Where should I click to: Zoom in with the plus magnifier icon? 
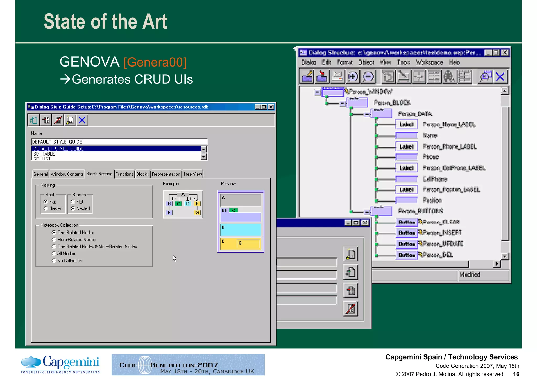click(353, 77)
